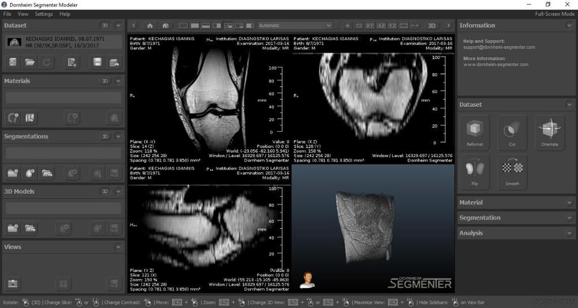Toggle 3D display in Materials panel header
This screenshot has height=308, width=578.
click(x=105, y=81)
